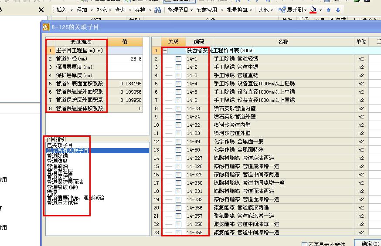Click row number 16 header
Viewport: 381px width, 246px height.
pos(156,175)
